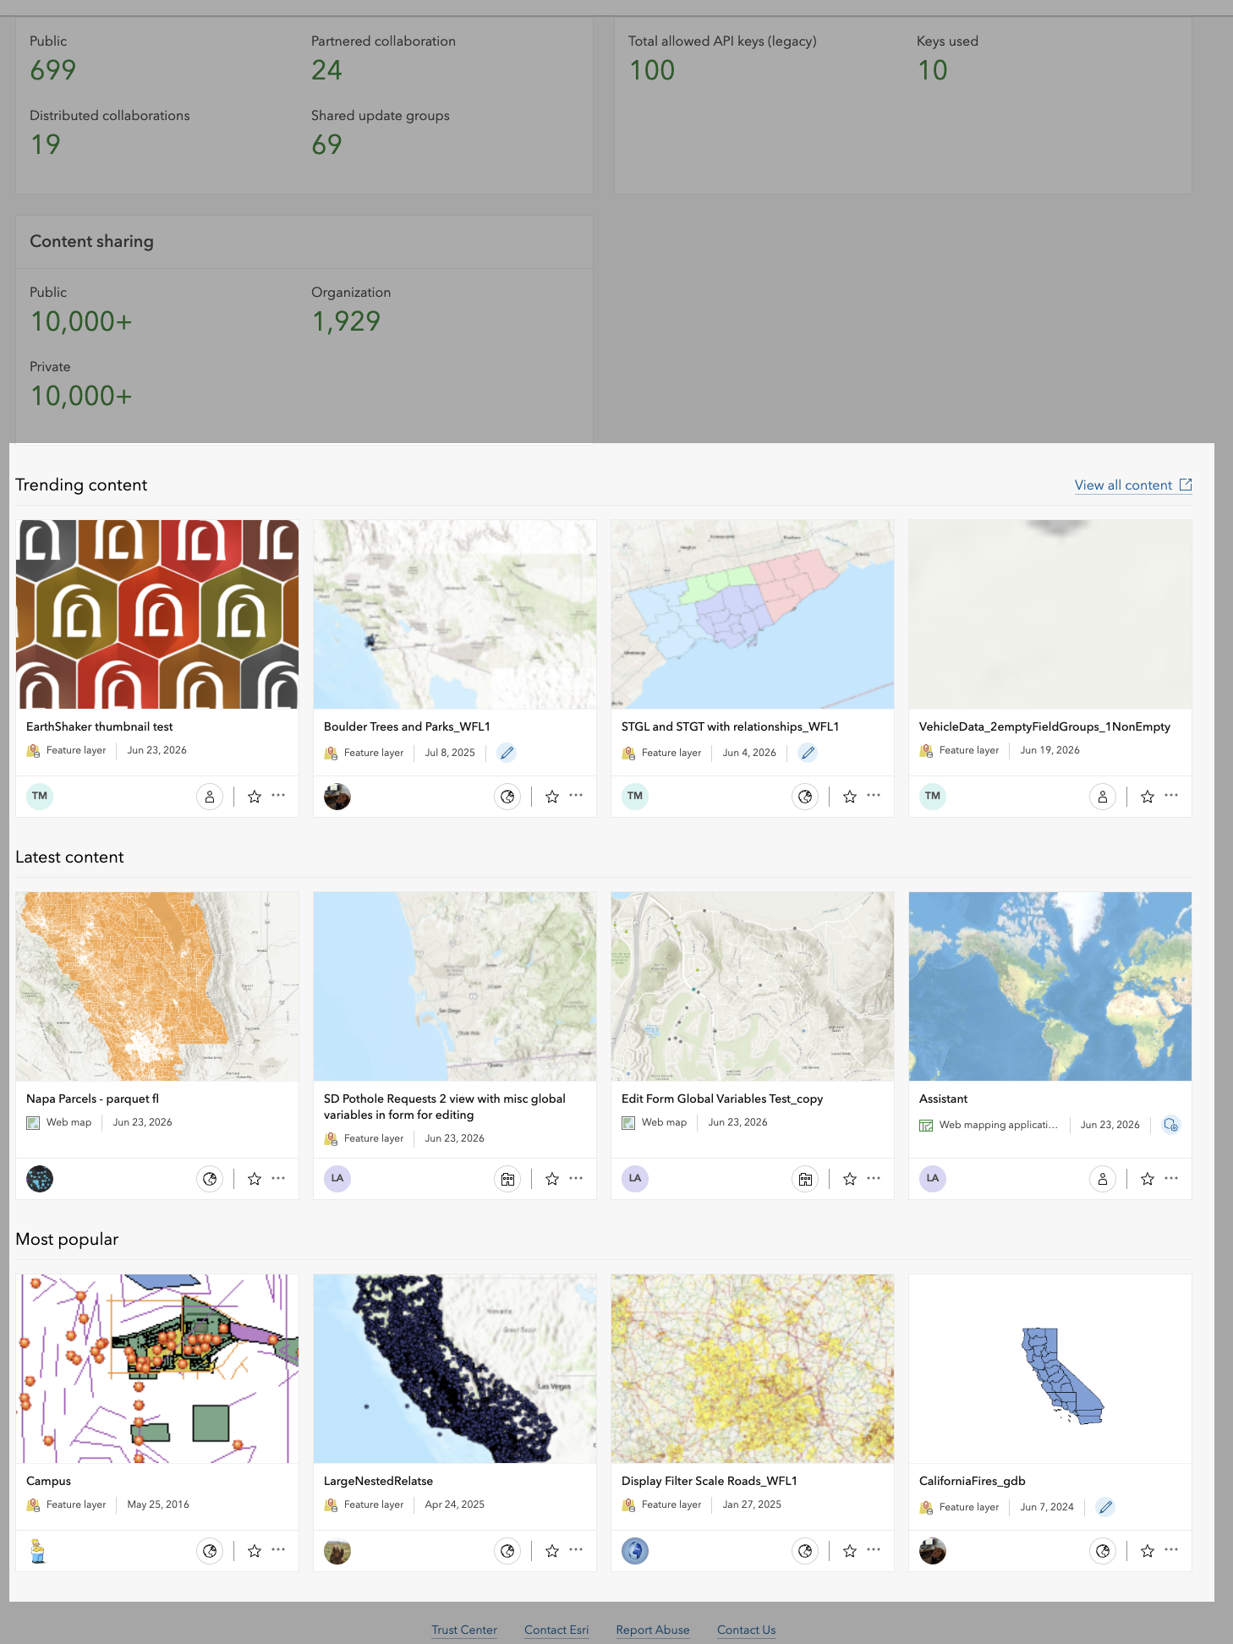The height and width of the screenshot is (1644, 1233).
Task: Click editable pencil badge on STGL and STGT
Action: tap(808, 753)
